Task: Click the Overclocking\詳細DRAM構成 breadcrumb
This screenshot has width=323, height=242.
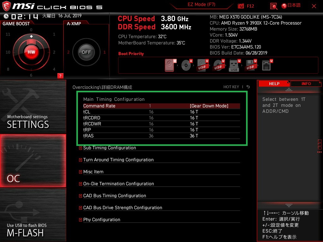Action: [x=102, y=87]
